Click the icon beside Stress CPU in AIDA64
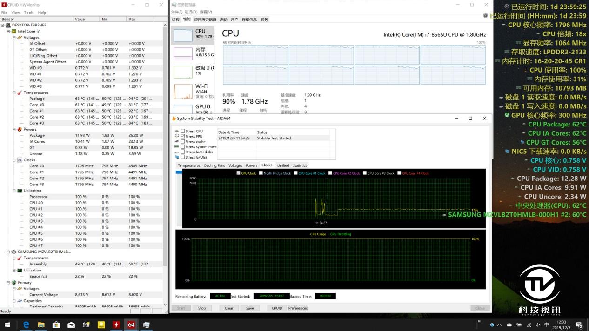Image resolution: width=589 pixels, height=331 pixels. coord(177,132)
